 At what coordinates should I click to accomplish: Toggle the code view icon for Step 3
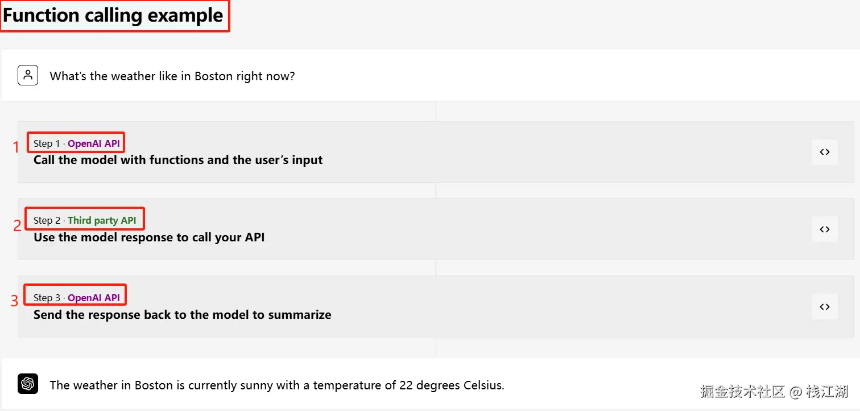point(825,307)
